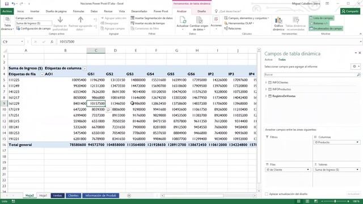The image size is (363, 204).
Task: Open Tablas dinámicas recomendadas
Action: (296, 24)
